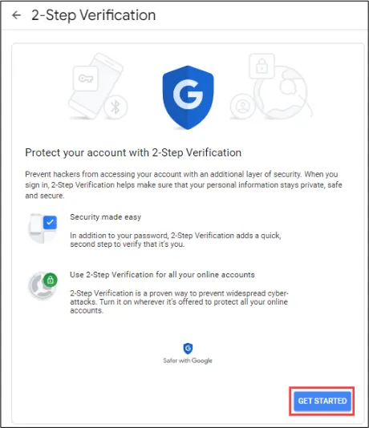369x428 pixels.
Task: Click the blue checkmark phone icon
Action: tap(43, 228)
